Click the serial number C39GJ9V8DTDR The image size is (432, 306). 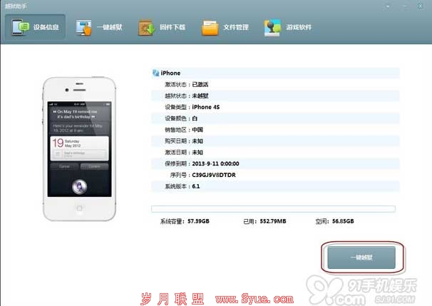tap(214, 175)
